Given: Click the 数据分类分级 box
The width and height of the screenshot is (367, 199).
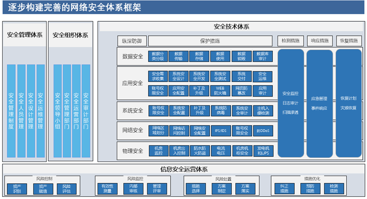Looking at the screenshot, I should [x=158, y=57].
